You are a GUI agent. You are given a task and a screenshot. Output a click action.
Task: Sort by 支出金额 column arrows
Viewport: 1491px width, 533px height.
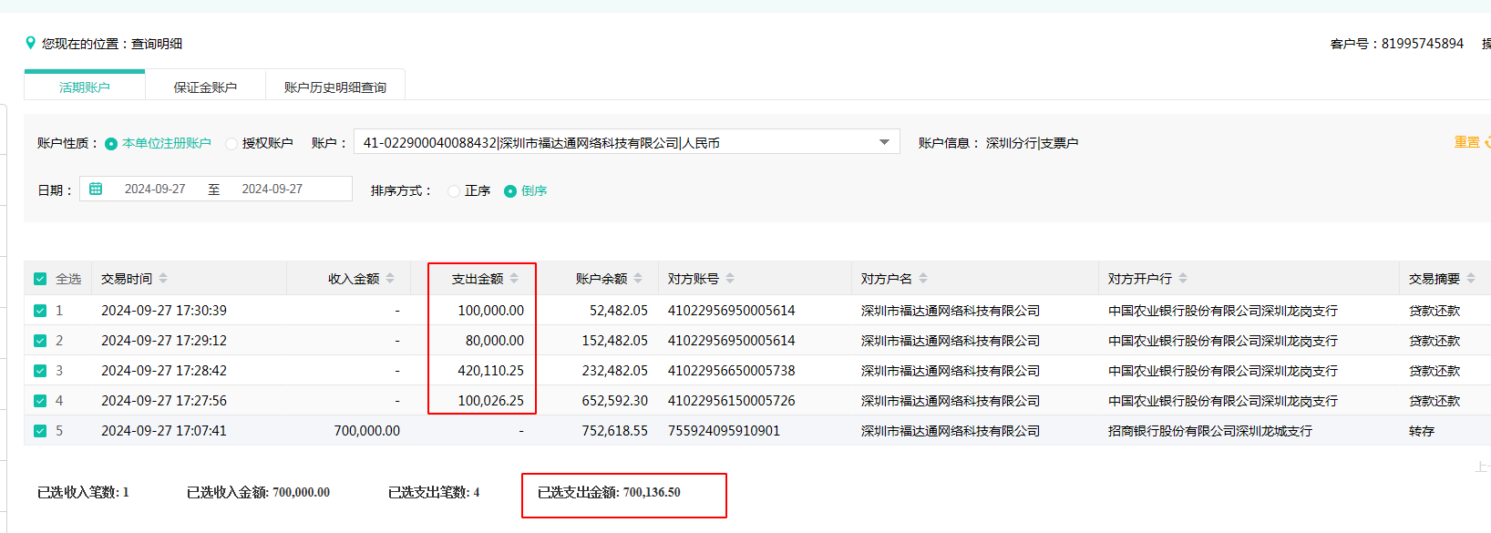(x=514, y=279)
